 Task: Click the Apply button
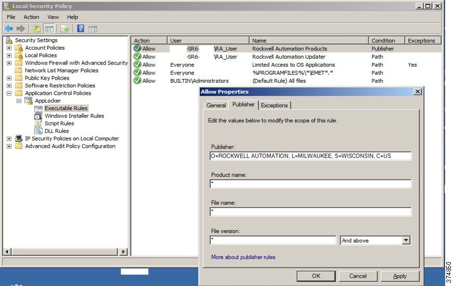pyautogui.click(x=400, y=276)
